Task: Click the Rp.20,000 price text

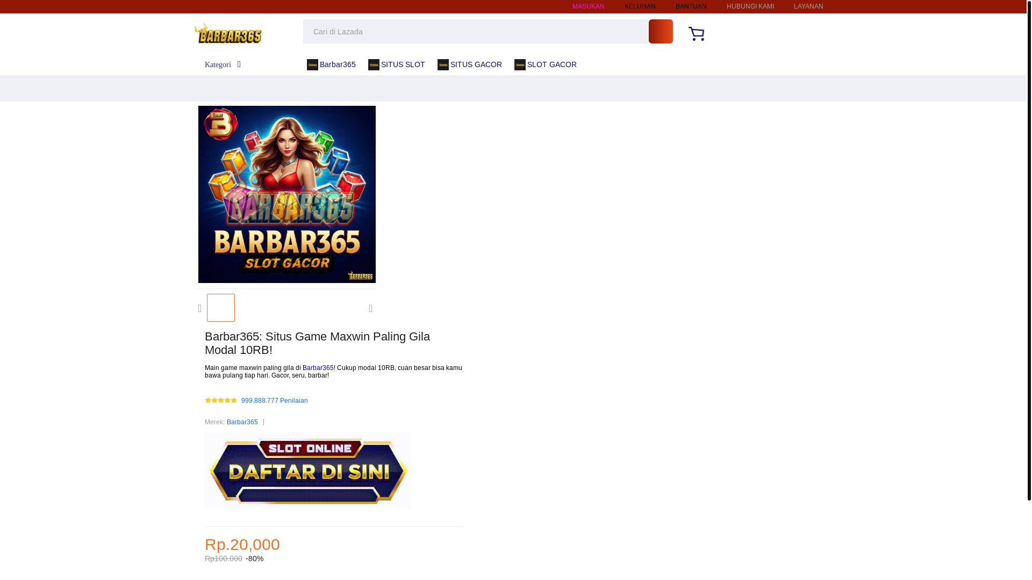Action: click(242, 544)
